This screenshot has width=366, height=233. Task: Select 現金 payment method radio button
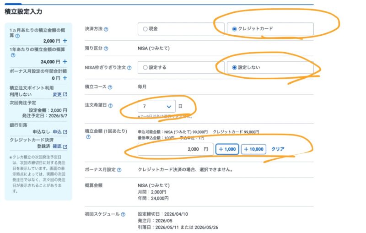tap(145, 29)
